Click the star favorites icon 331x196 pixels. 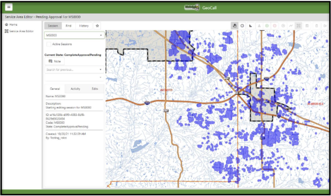pyautogui.click(x=97, y=26)
